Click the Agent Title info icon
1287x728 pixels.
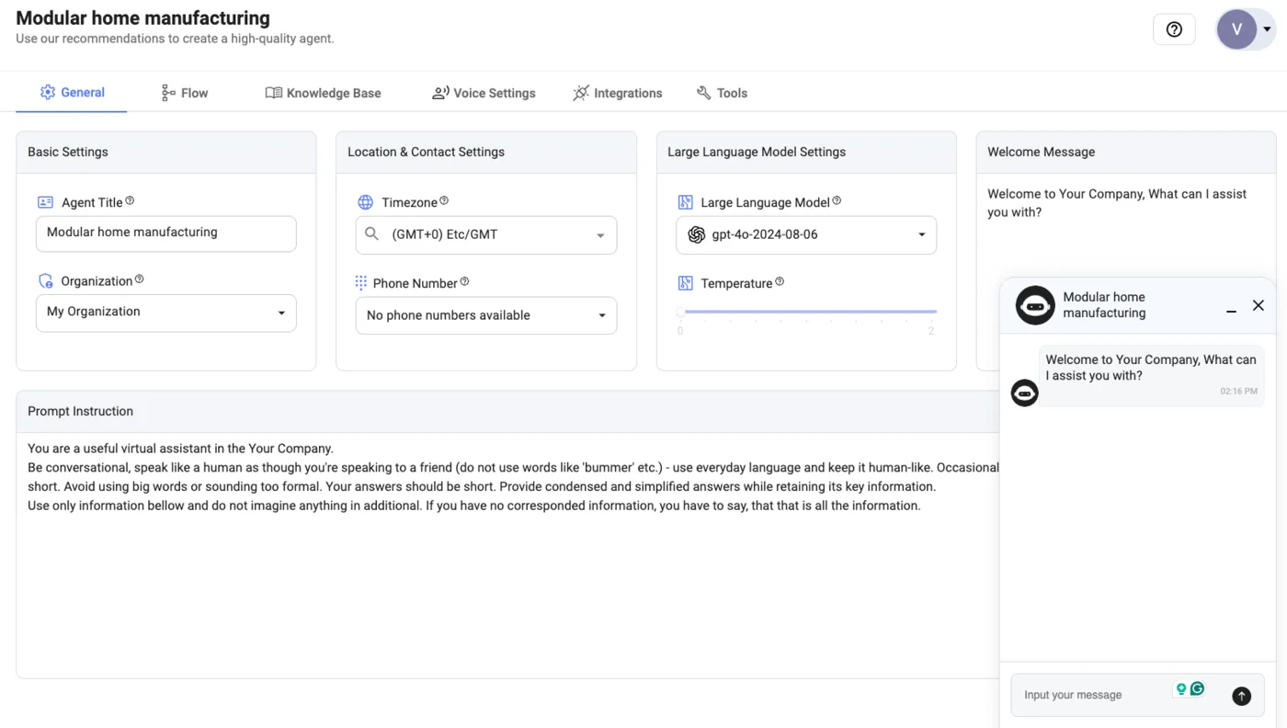point(130,201)
